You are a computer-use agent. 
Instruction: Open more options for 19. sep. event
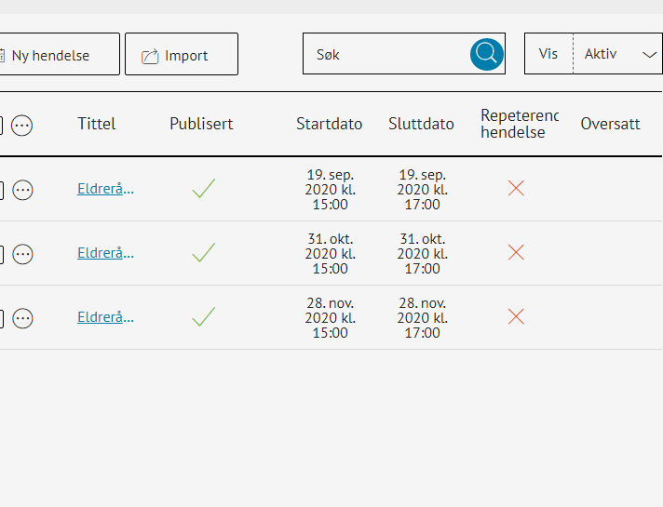click(x=22, y=190)
